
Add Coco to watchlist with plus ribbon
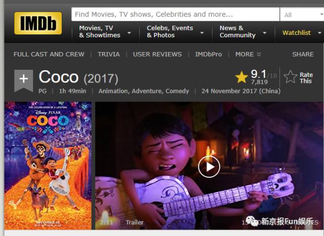pyautogui.click(x=24, y=80)
